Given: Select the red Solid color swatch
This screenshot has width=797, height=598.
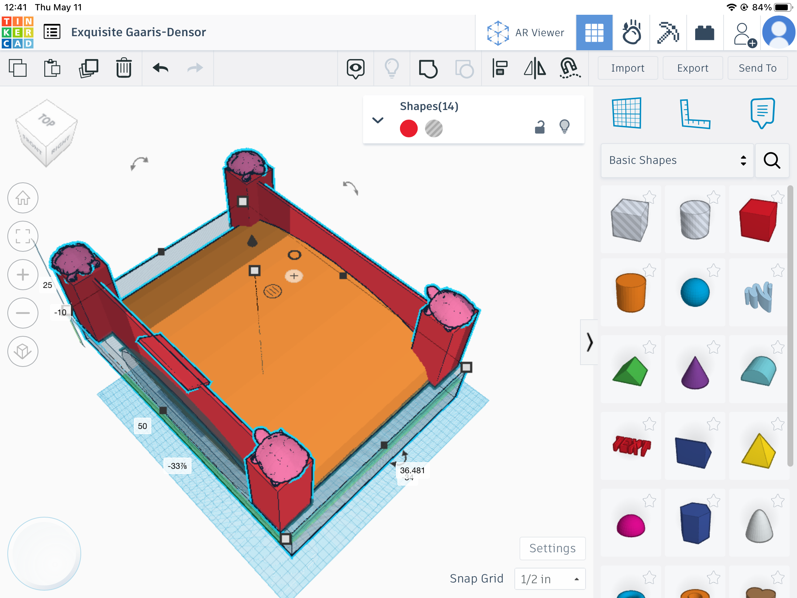Looking at the screenshot, I should click(x=408, y=128).
